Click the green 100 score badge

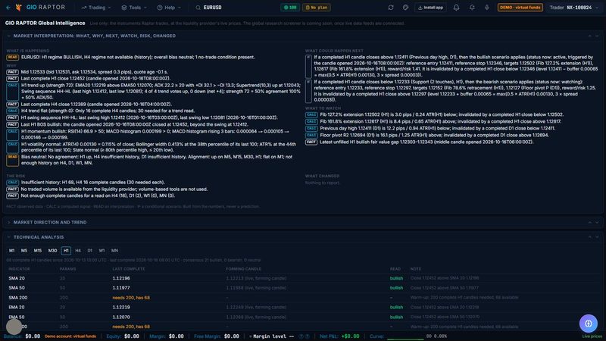(290, 8)
